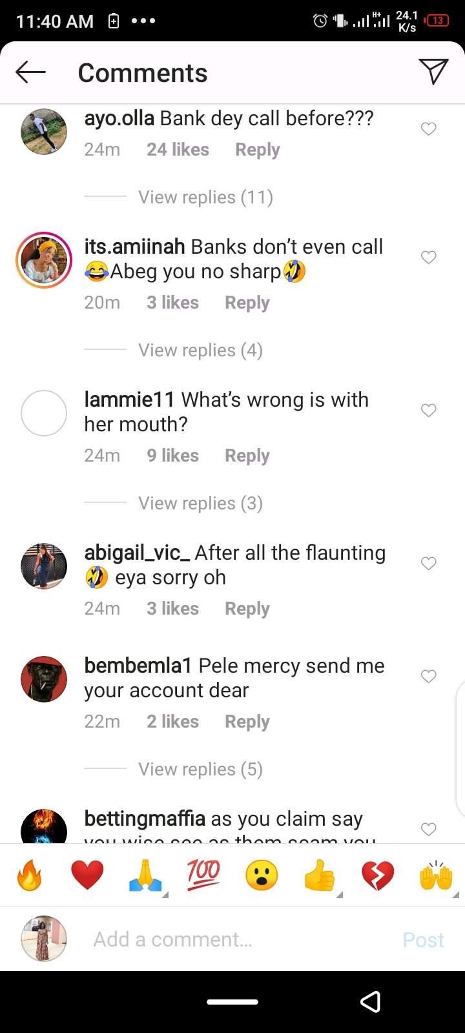The image size is (465, 1033).
Task: Insert the red heart emoji
Action: [87, 876]
